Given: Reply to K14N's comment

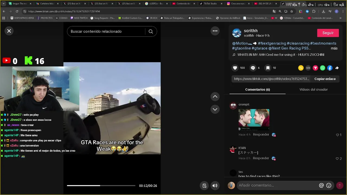Looking at the screenshot, I should coord(261,158).
